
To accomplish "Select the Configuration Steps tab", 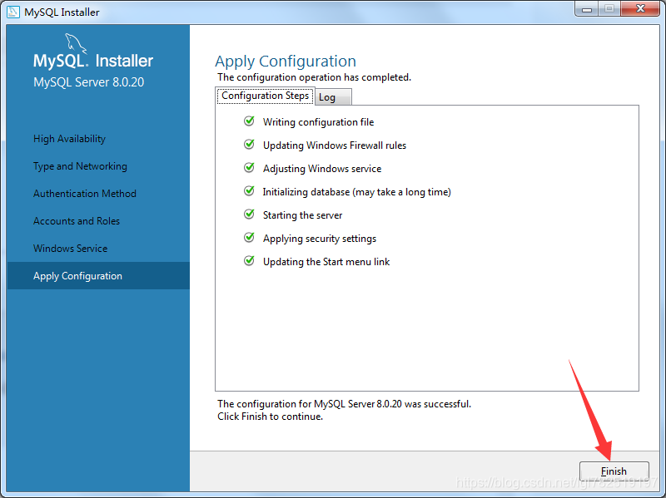I will coord(265,96).
